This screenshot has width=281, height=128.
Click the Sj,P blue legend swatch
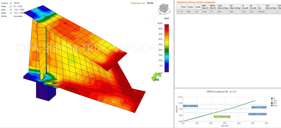point(272,103)
